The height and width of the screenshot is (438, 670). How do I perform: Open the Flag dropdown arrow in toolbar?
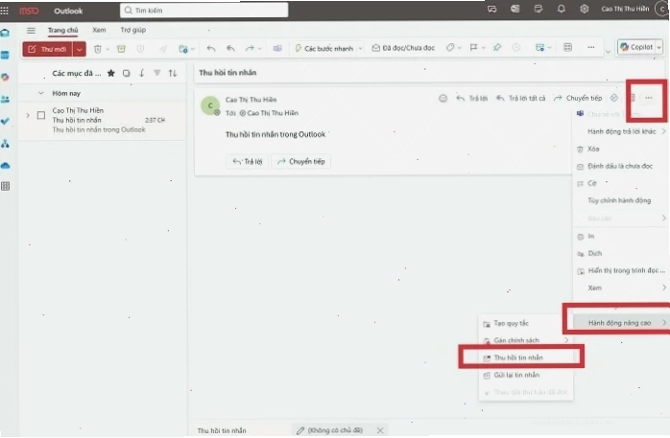tap(483, 48)
